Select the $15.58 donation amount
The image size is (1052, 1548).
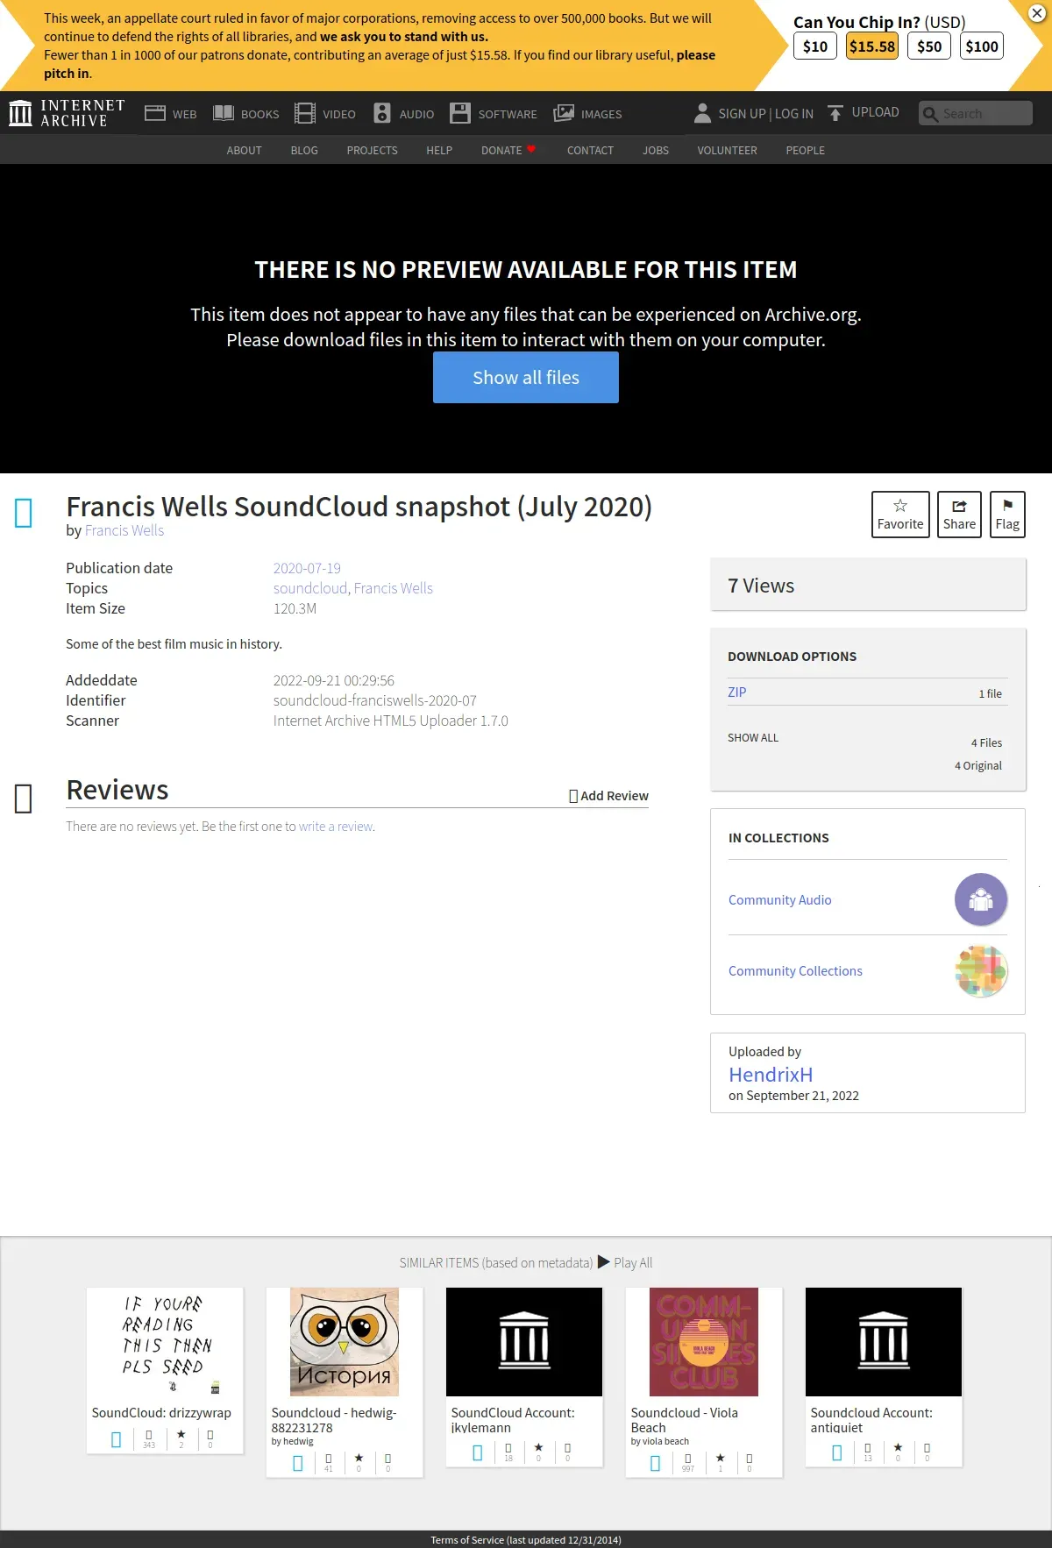tap(872, 46)
